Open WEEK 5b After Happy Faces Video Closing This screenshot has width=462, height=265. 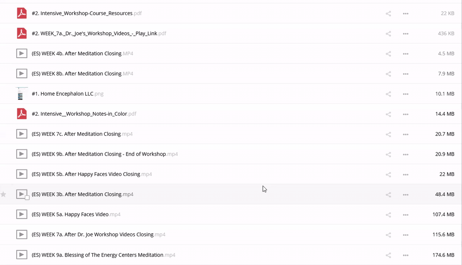(86, 174)
